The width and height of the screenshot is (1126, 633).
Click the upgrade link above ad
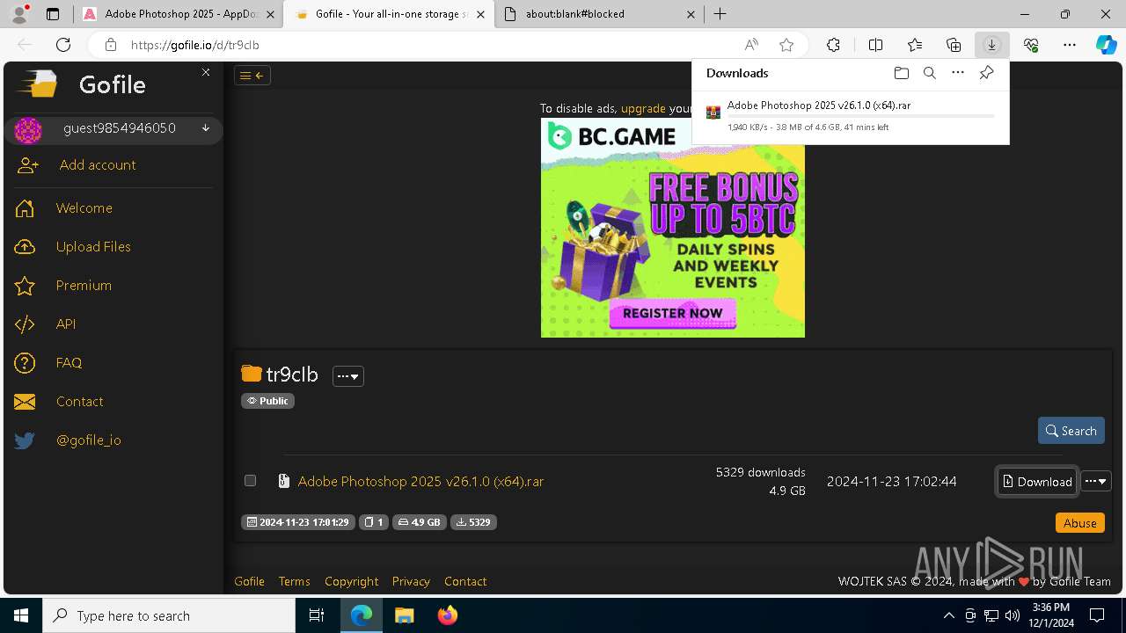643,108
